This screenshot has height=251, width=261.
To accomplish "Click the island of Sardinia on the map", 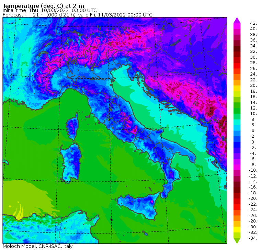I will pos(71,163).
